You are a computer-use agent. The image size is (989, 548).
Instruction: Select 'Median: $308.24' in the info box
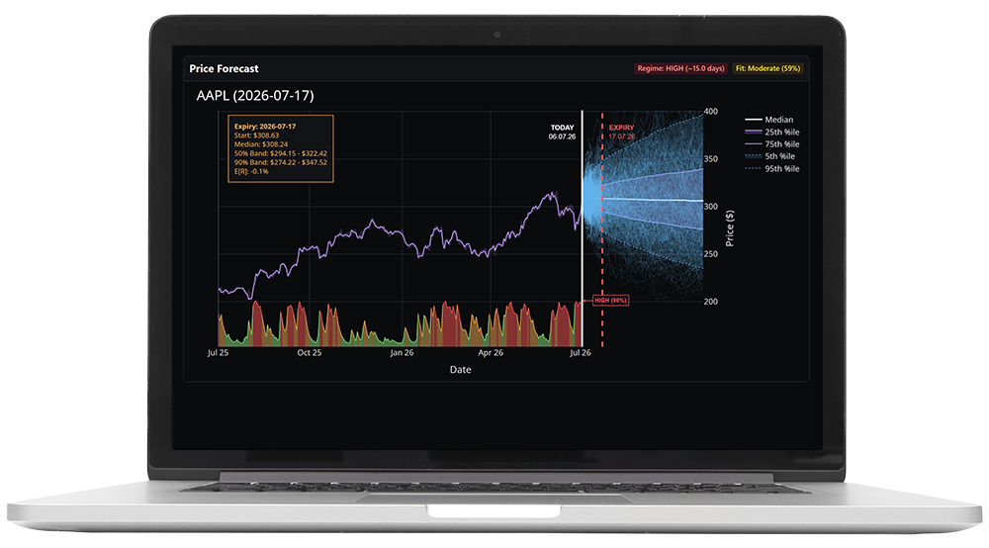pyautogui.click(x=261, y=143)
